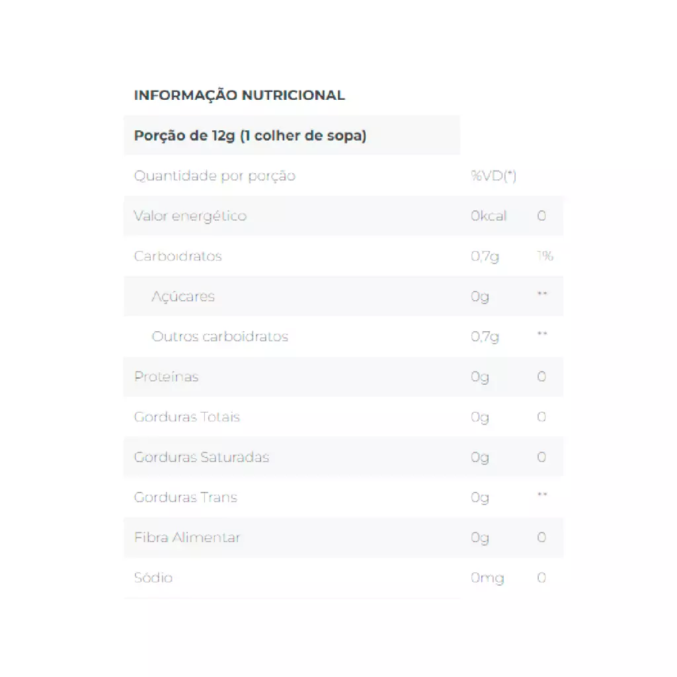This screenshot has width=677, height=677.
Task: Select the Carboidratos row label
Action: pyautogui.click(x=178, y=257)
